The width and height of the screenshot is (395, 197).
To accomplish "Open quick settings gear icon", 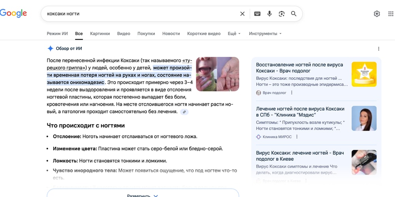I will tap(377, 14).
